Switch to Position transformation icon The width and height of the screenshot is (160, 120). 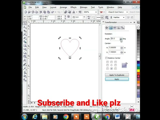pyautogui.click(x=107, y=27)
